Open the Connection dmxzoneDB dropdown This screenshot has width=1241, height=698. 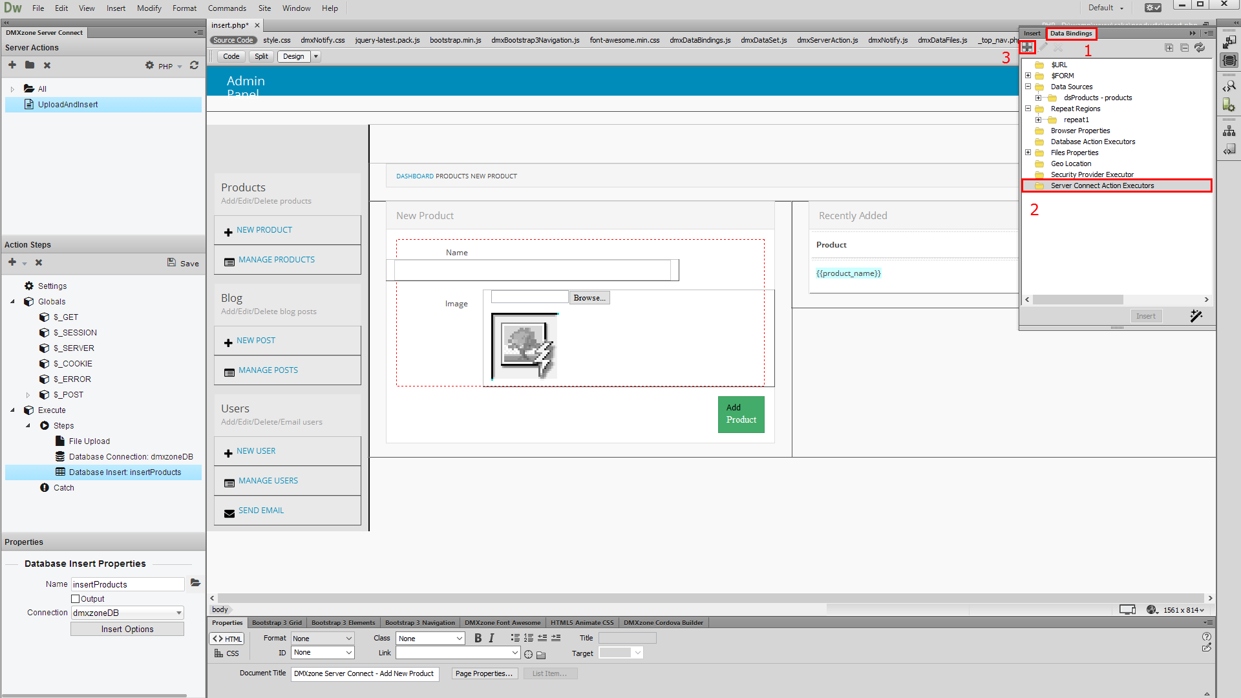click(127, 613)
